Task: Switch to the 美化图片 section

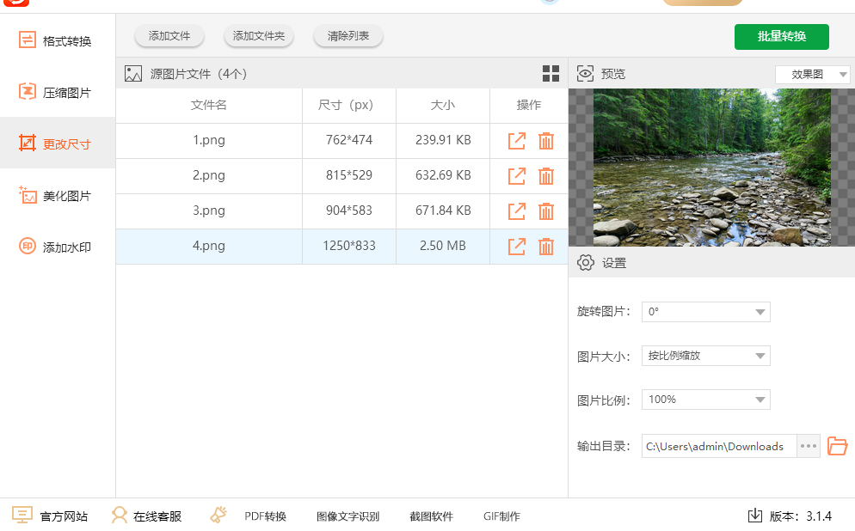Action: [58, 195]
